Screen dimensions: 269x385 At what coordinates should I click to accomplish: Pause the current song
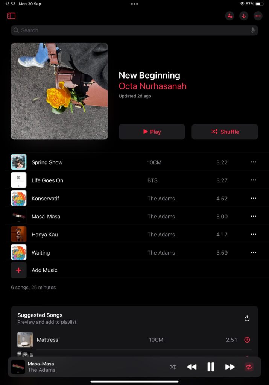tap(211, 367)
